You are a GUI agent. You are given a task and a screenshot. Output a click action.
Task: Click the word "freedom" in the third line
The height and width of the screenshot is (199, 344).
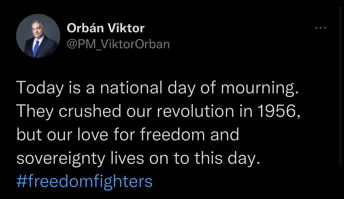[173, 134]
